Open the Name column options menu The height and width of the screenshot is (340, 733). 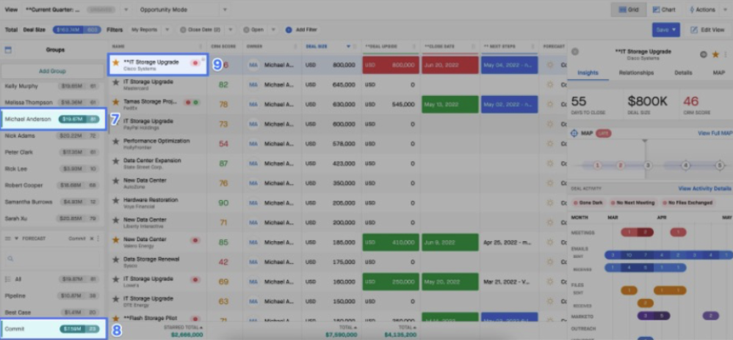[201, 46]
